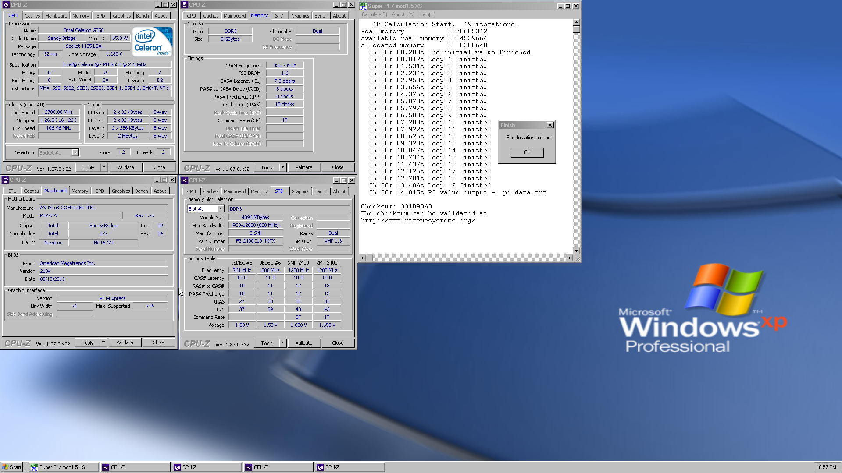Viewport: 842px width, 473px height.
Task: Click the Start button
Action: pos(12,467)
